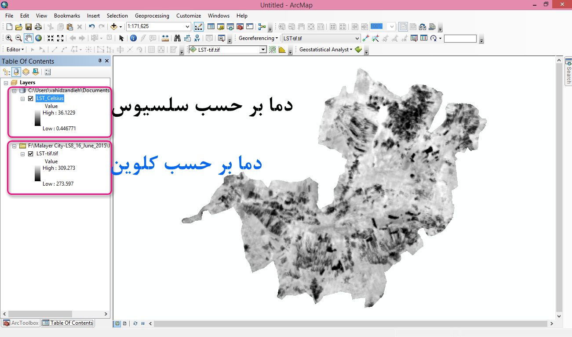Open the Customize menu
Screen dimensions: 572x337
(189, 15)
